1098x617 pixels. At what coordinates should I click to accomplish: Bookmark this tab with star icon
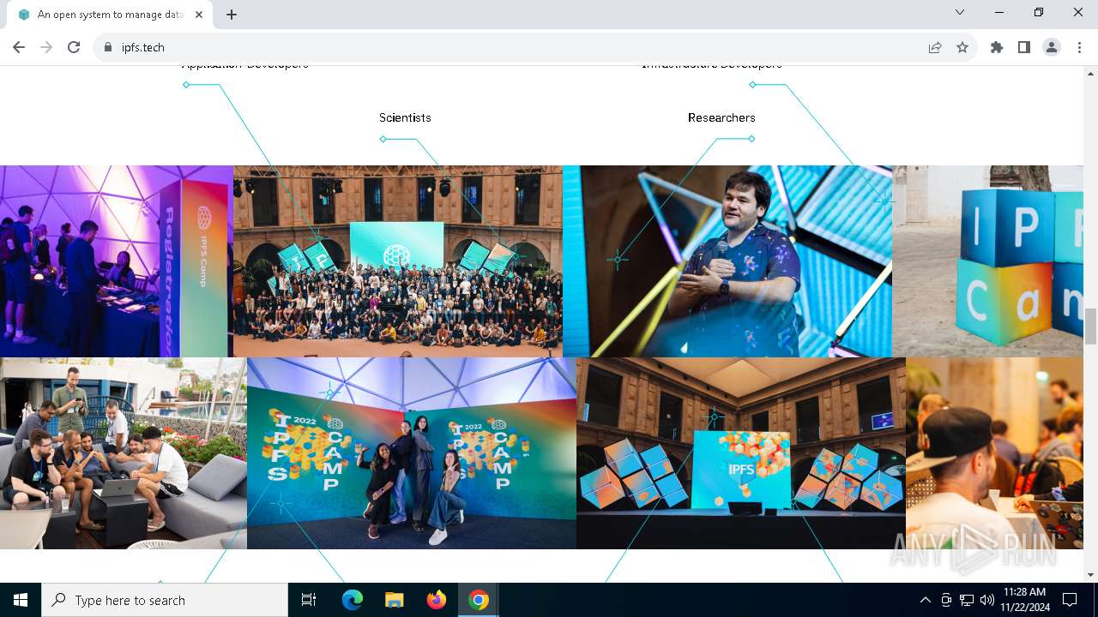[962, 47]
